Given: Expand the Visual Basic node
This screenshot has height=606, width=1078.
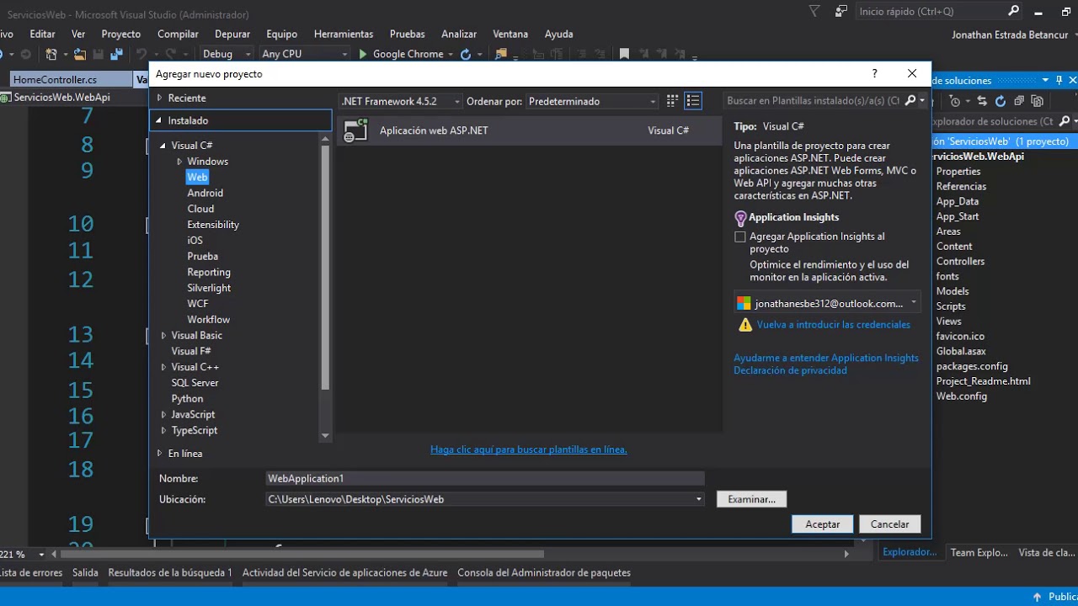Looking at the screenshot, I should 163,336.
